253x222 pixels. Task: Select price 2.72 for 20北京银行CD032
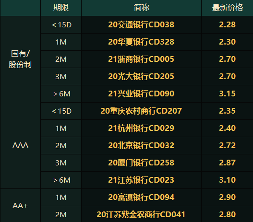point(227,145)
